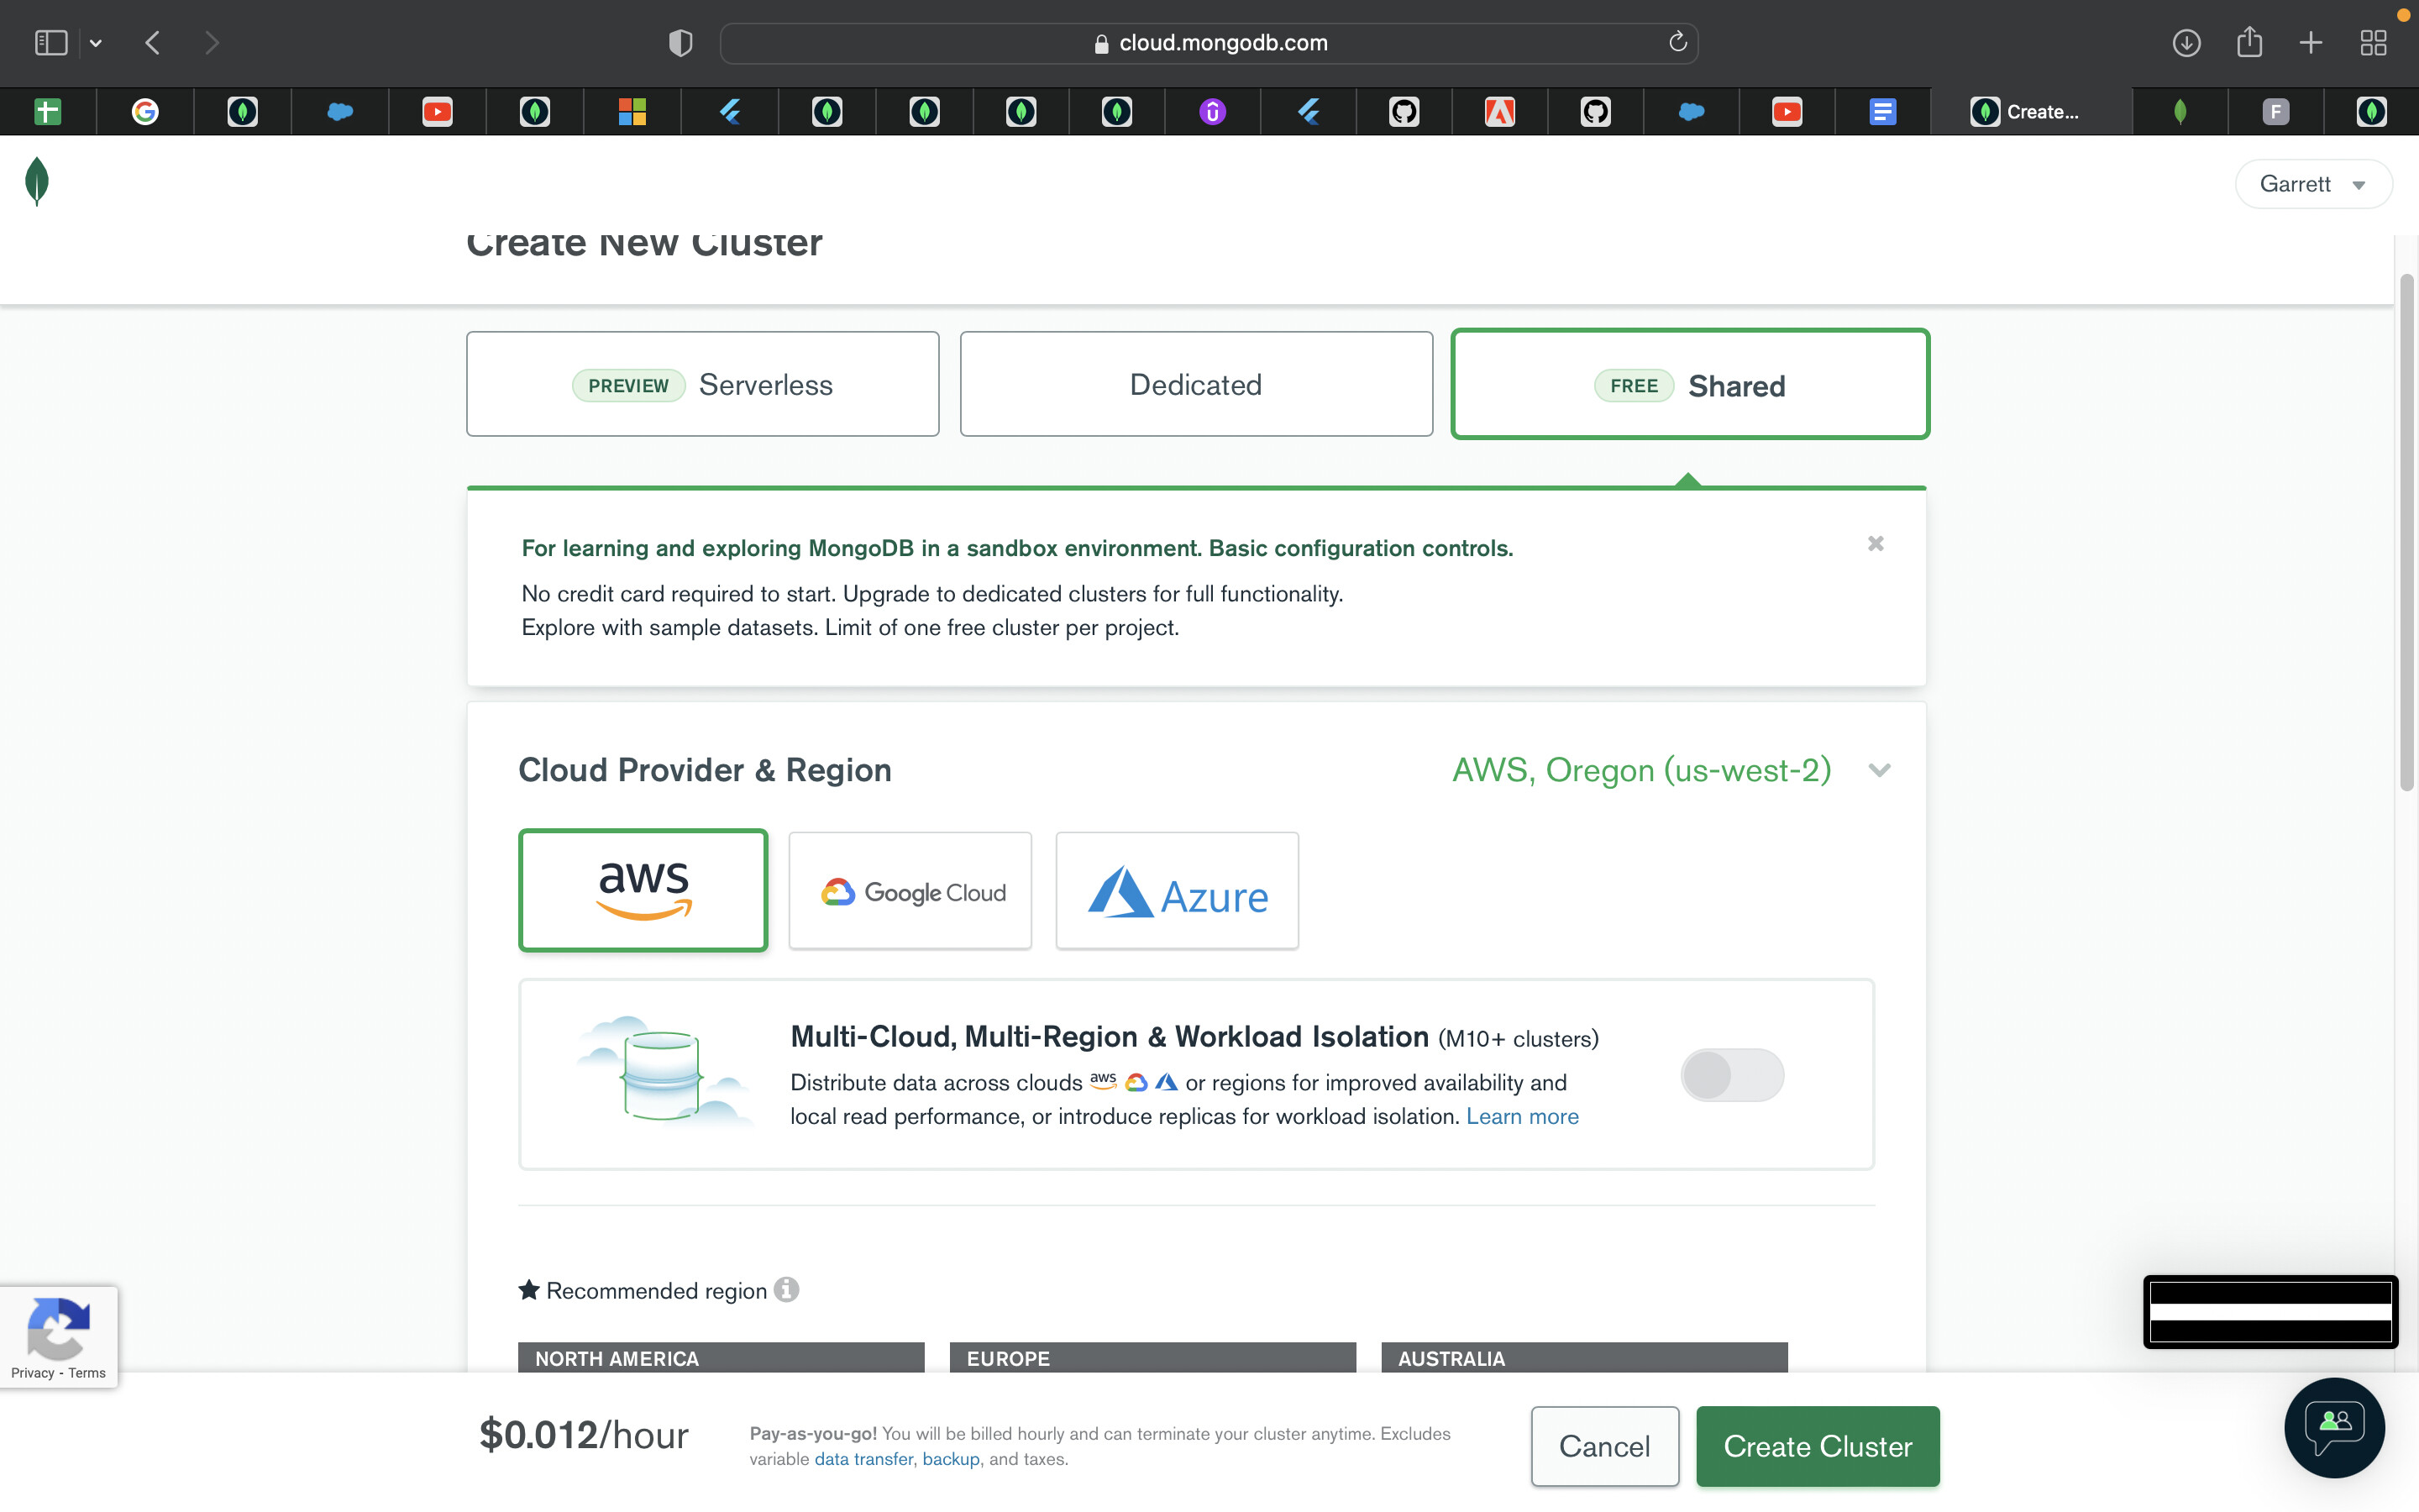Open Safari tab overview grid icon
The image size is (2419, 1512).
(2373, 42)
